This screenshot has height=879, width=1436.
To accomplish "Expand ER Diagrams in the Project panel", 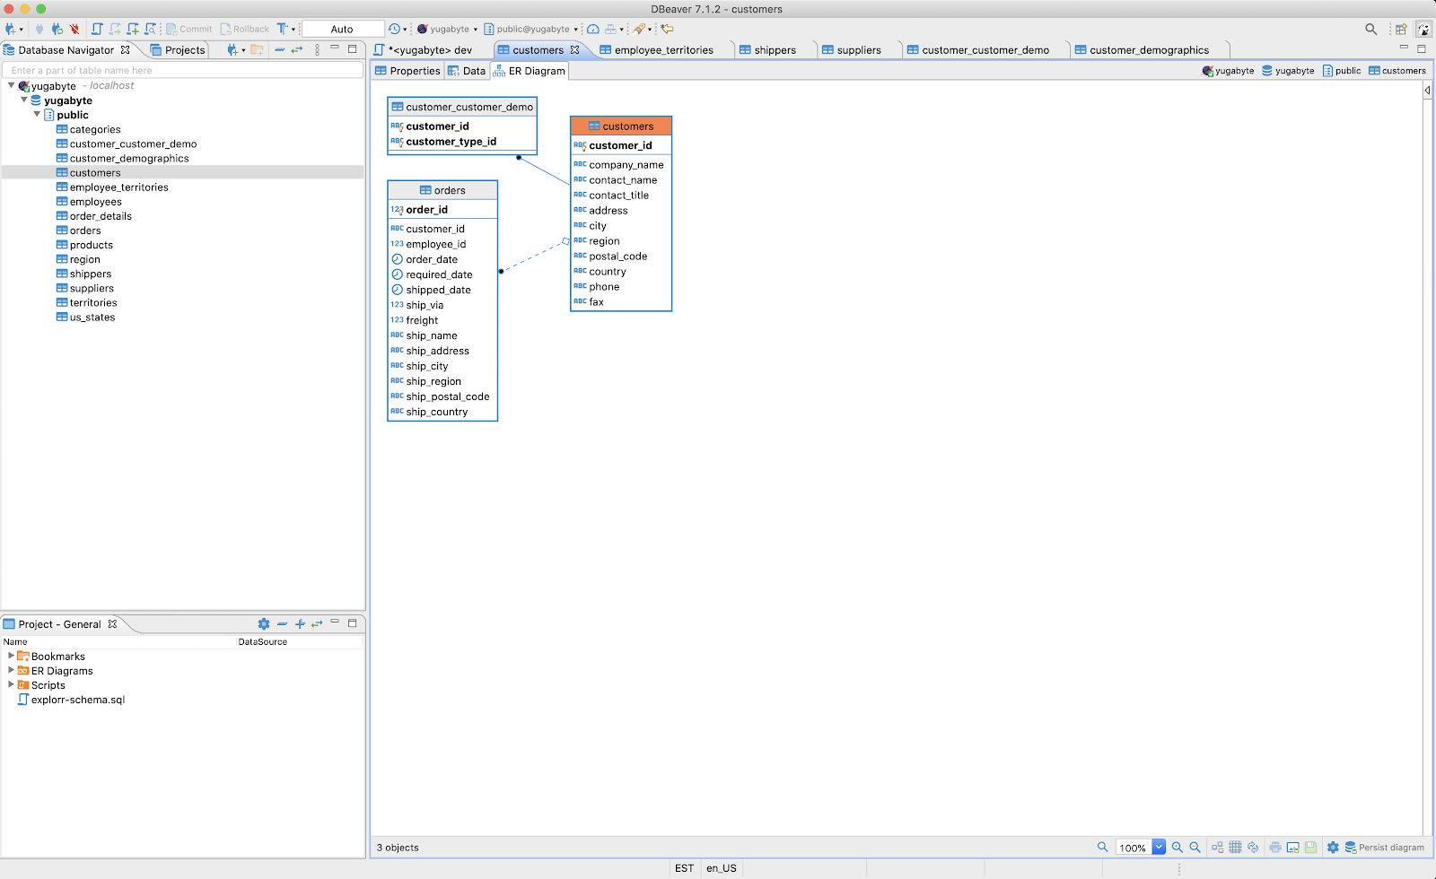I will coord(11,670).
